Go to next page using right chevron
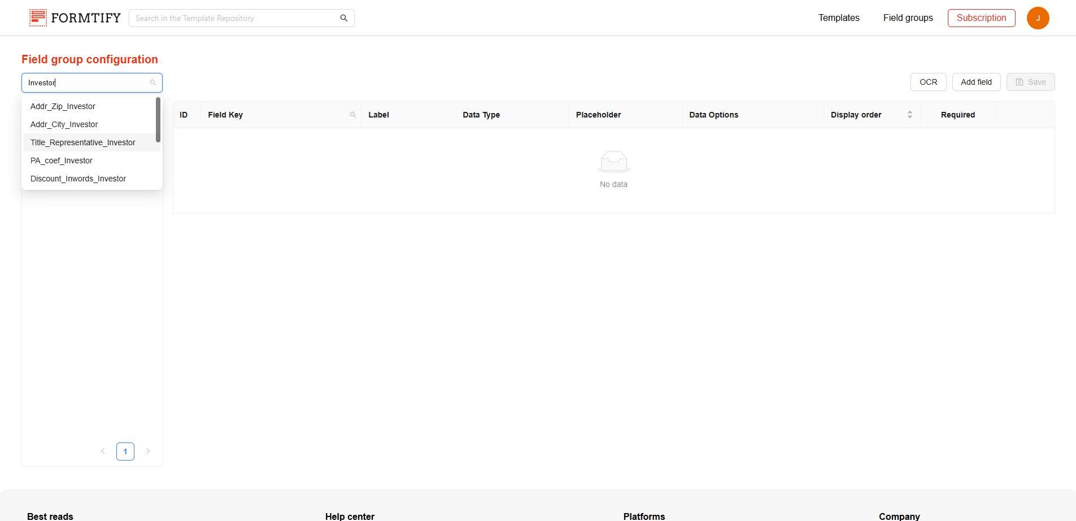This screenshot has height=521, width=1076. tap(148, 451)
